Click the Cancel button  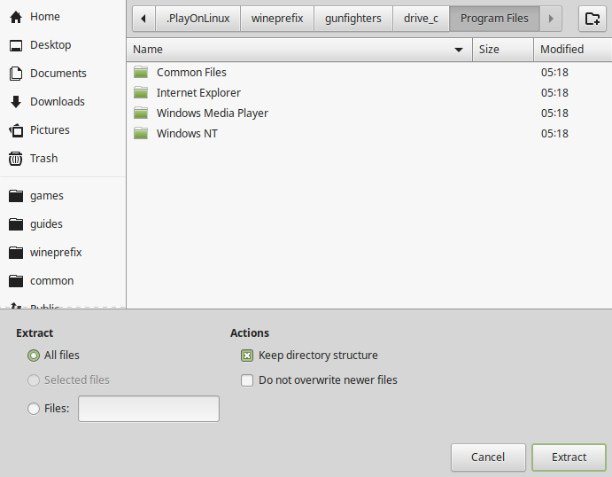488,457
